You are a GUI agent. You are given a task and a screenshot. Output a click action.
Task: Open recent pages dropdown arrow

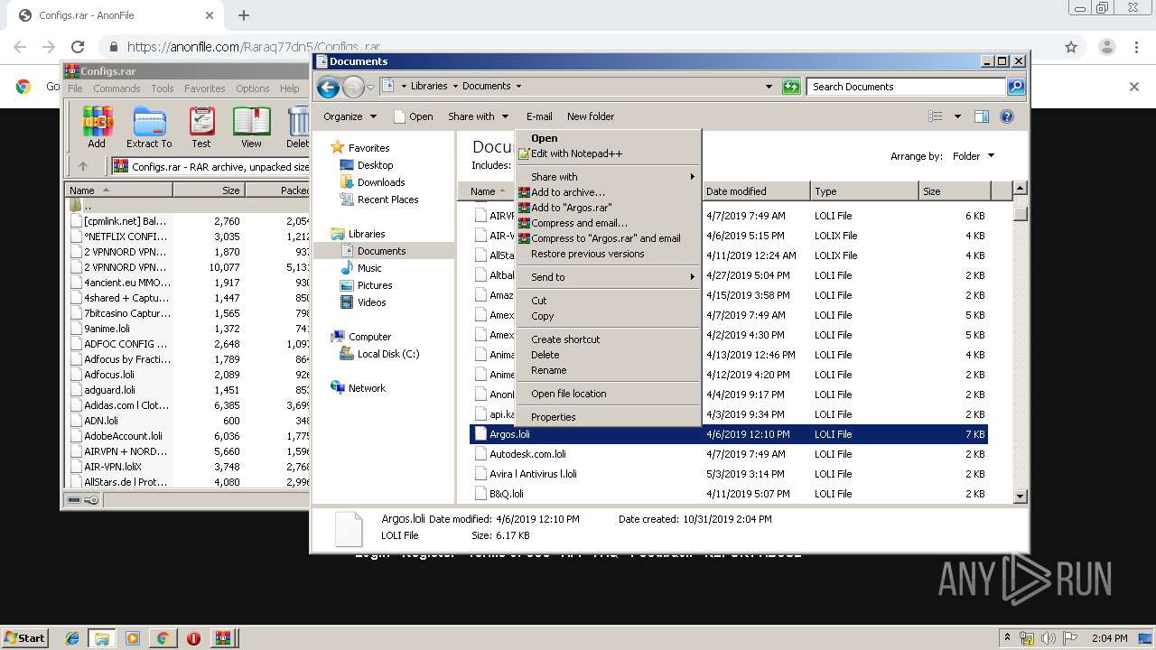tap(370, 87)
